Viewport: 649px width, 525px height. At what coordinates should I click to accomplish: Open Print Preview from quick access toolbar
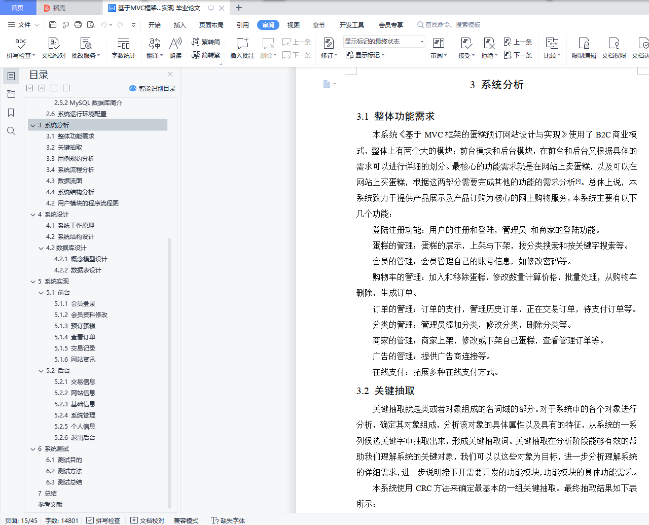click(x=91, y=24)
